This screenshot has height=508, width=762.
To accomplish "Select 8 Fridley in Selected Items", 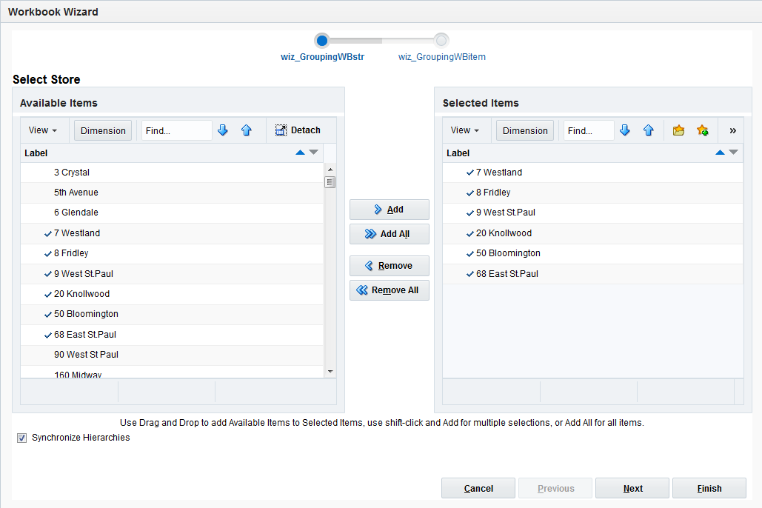I will [x=593, y=193].
